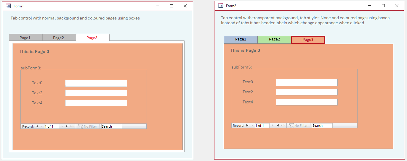
Task: Maximize the Form1 window
Action: point(172,6)
